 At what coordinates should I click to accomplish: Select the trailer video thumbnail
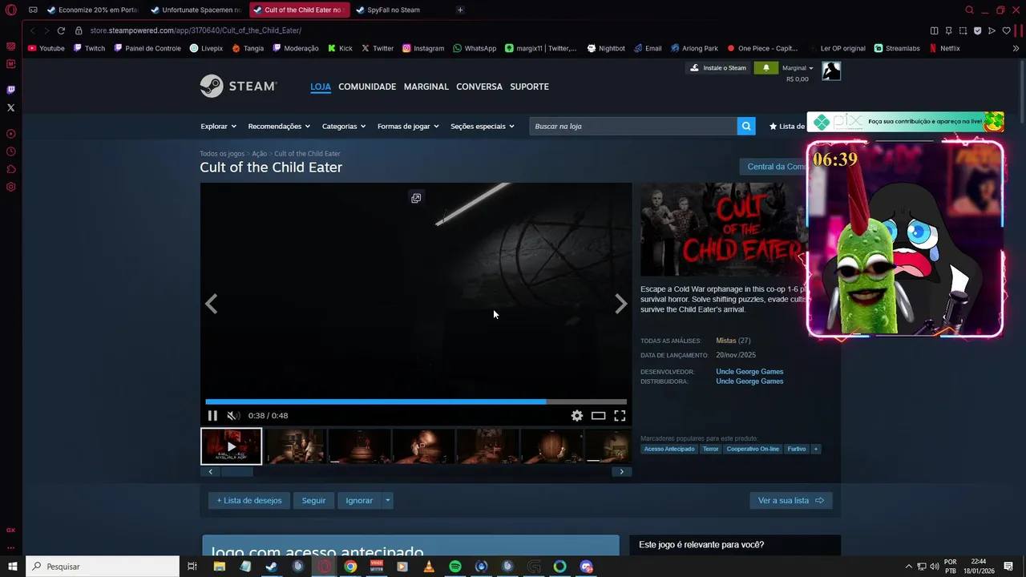(231, 446)
